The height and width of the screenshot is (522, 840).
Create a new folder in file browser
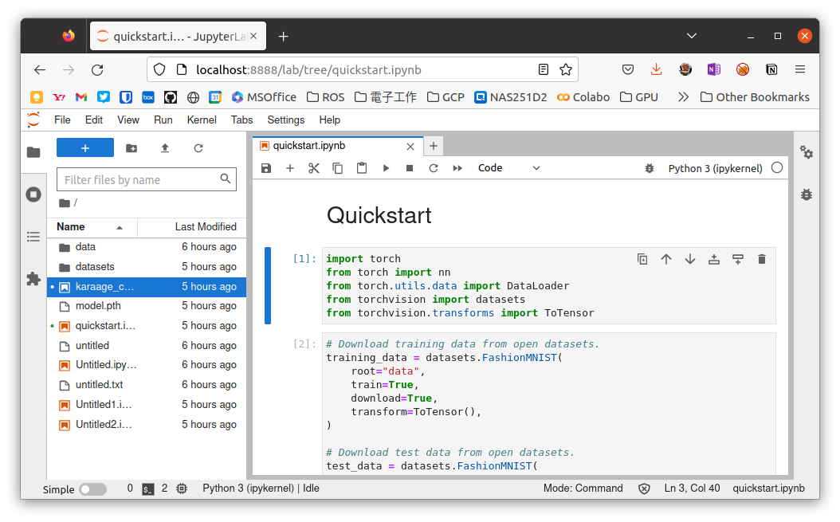(131, 148)
